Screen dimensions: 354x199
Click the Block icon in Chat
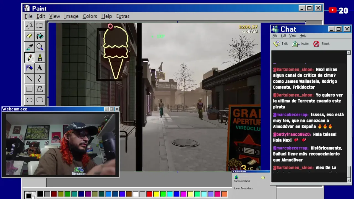tap(316, 44)
